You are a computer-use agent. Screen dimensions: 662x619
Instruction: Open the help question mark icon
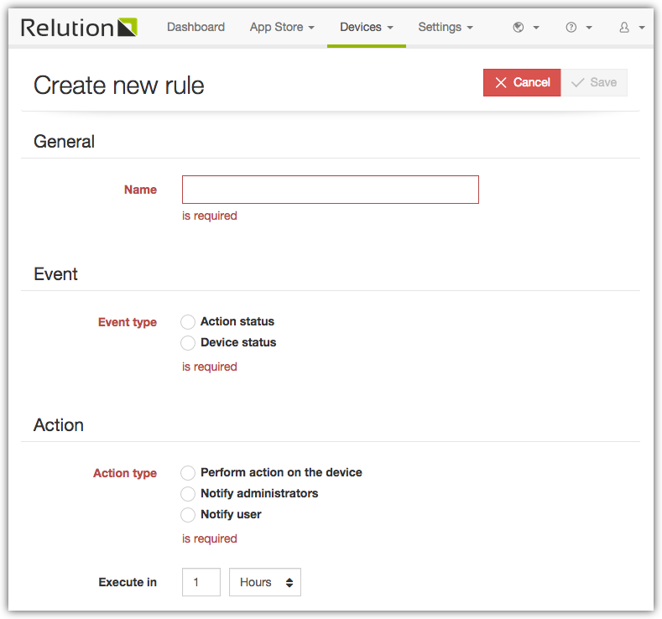pos(571,28)
